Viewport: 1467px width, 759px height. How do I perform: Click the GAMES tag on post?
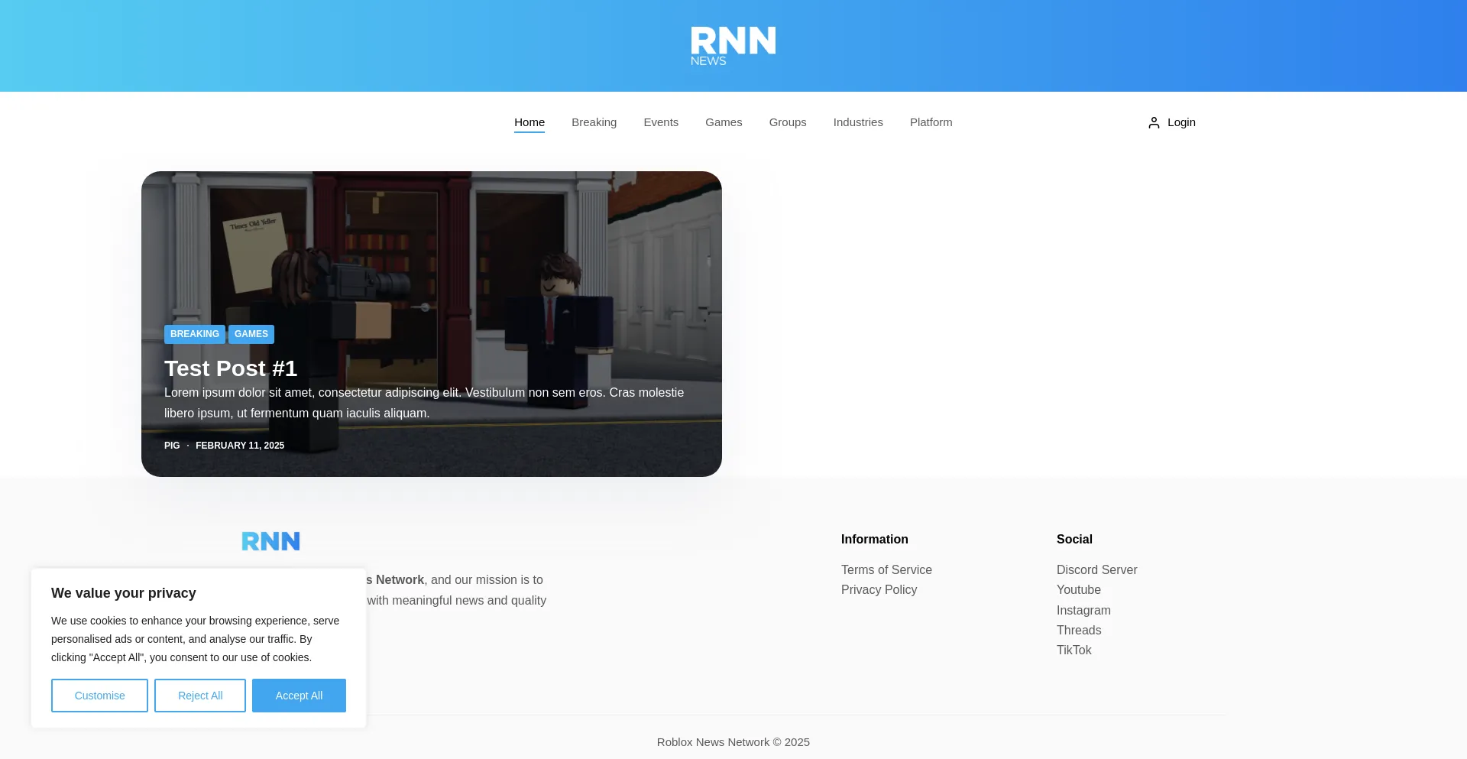(251, 334)
